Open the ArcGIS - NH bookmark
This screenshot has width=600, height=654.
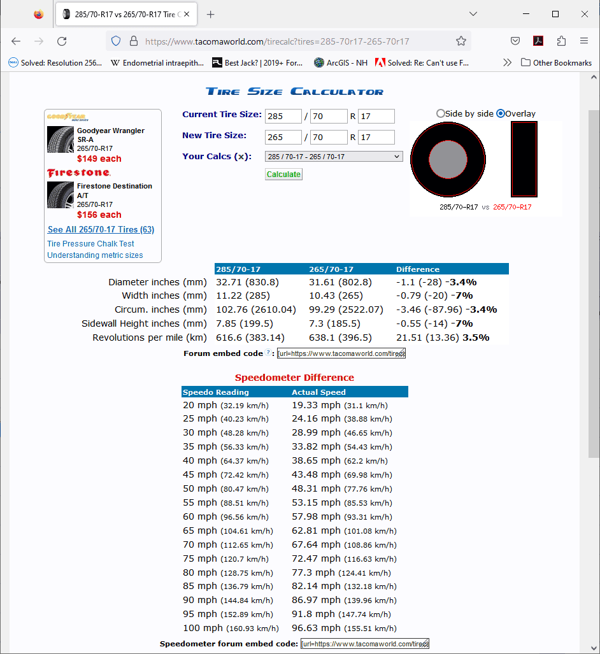click(341, 62)
